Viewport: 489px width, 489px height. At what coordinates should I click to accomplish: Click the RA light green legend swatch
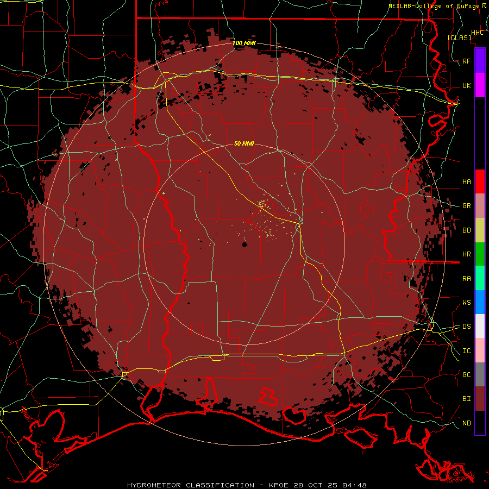click(x=480, y=278)
